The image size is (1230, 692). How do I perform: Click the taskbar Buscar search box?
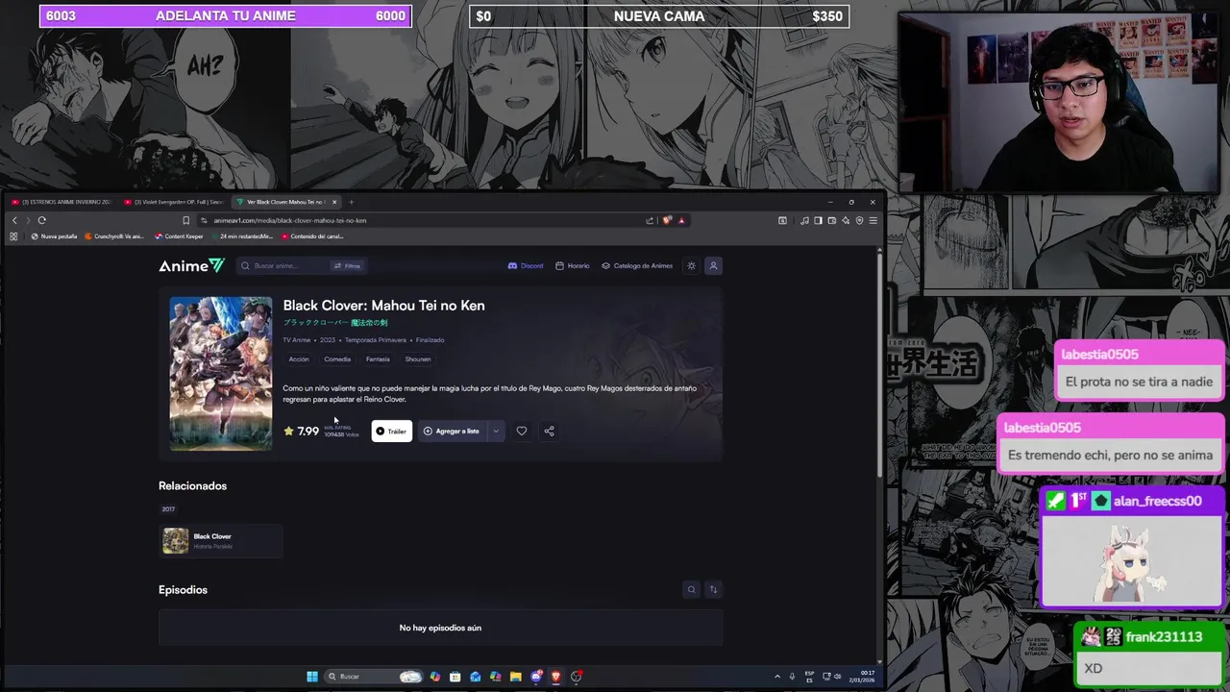tap(374, 677)
